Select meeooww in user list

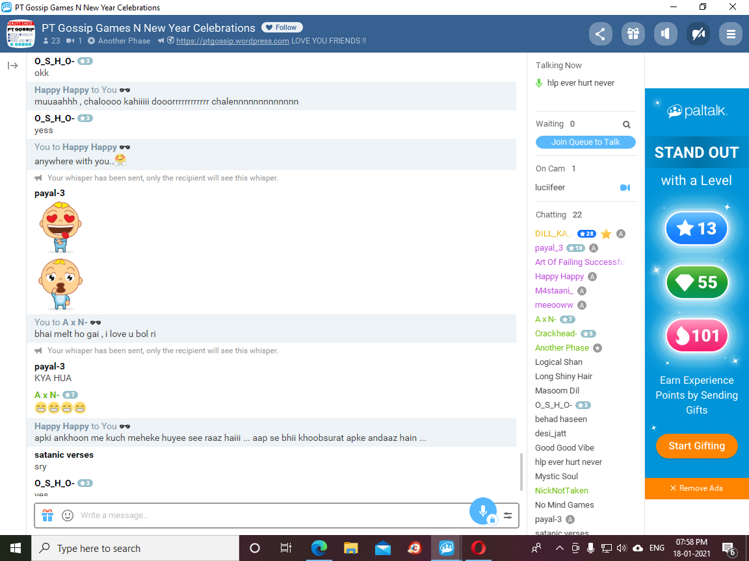[x=554, y=305]
